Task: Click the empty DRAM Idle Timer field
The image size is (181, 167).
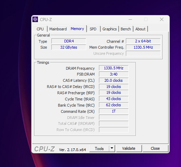Action: [113, 117]
